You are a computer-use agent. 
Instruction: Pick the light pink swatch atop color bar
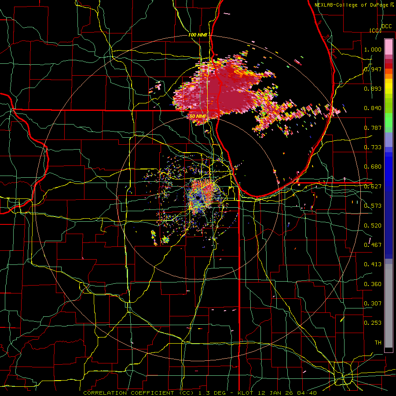tap(389, 47)
